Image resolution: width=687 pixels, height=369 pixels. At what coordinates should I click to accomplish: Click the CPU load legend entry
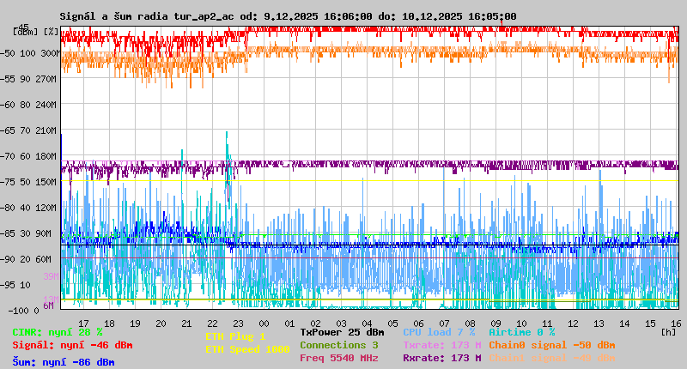[438, 332]
